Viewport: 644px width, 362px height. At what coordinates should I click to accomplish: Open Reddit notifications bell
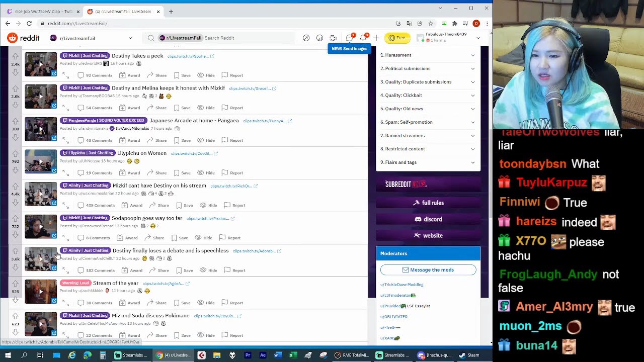(363, 38)
